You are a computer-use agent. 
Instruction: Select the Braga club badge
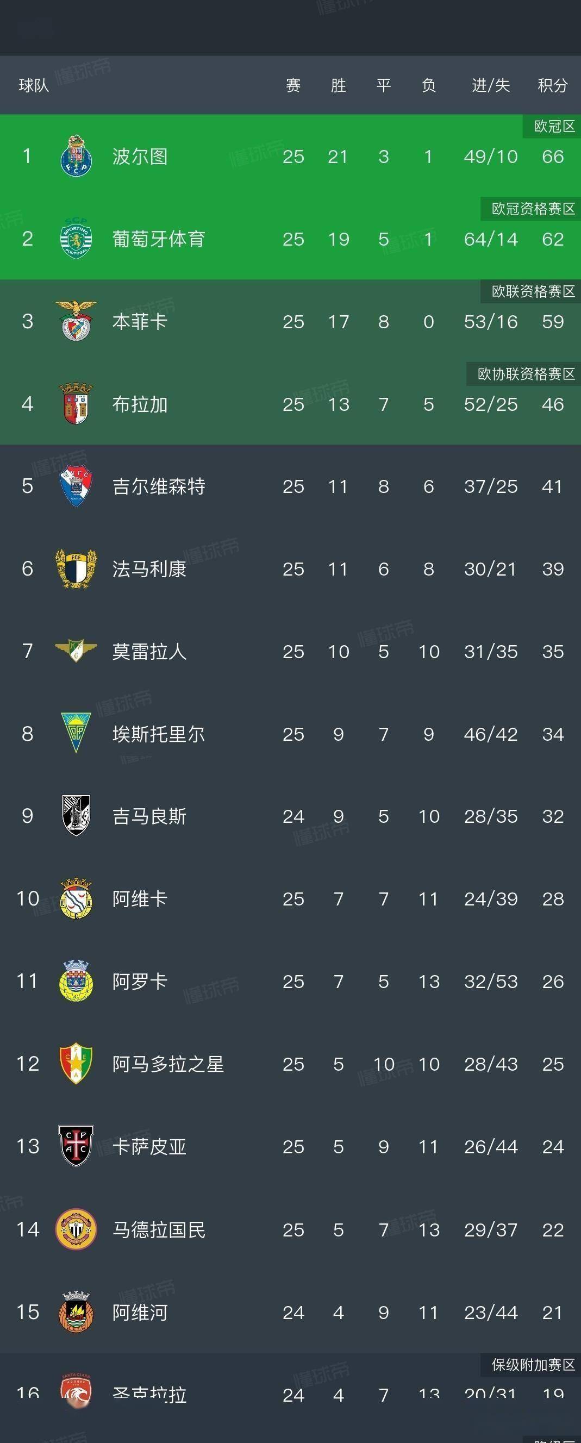[x=76, y=404]
